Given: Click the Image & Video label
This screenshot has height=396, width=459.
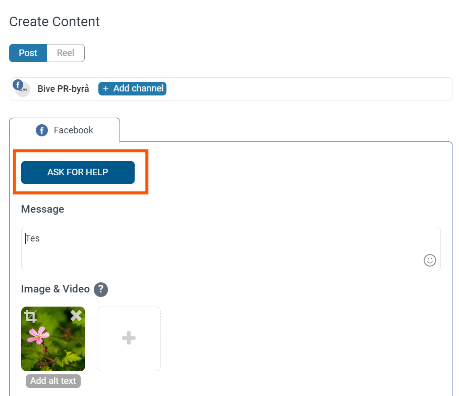Looking at the screenshot, I should (55, 289).
